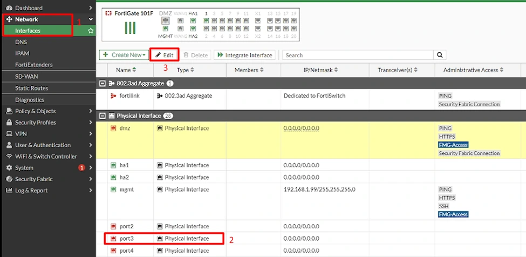This screenshot has width=526, height=257.
Task: Click the DMZ port on the faceplate
Action: pyautogui.click(x=166, y=21)
